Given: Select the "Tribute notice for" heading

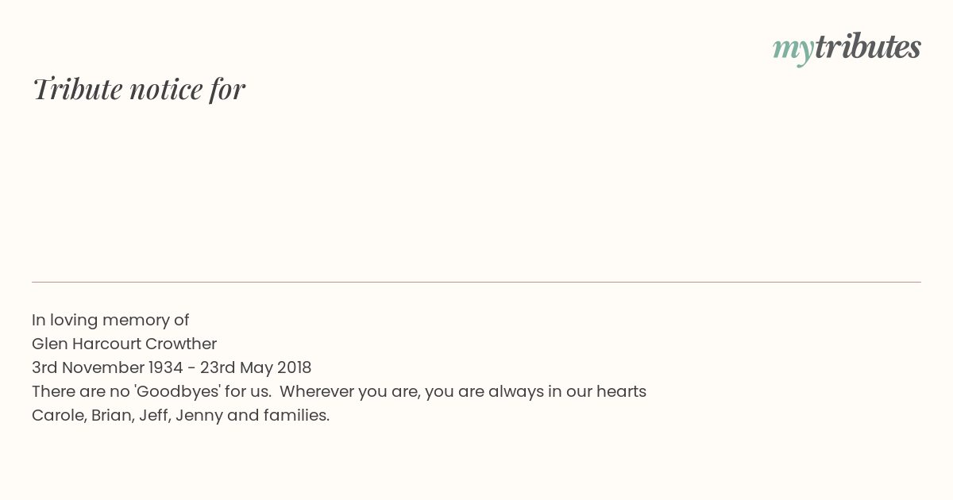Looking at the screenshot, I should click(139, 89).
